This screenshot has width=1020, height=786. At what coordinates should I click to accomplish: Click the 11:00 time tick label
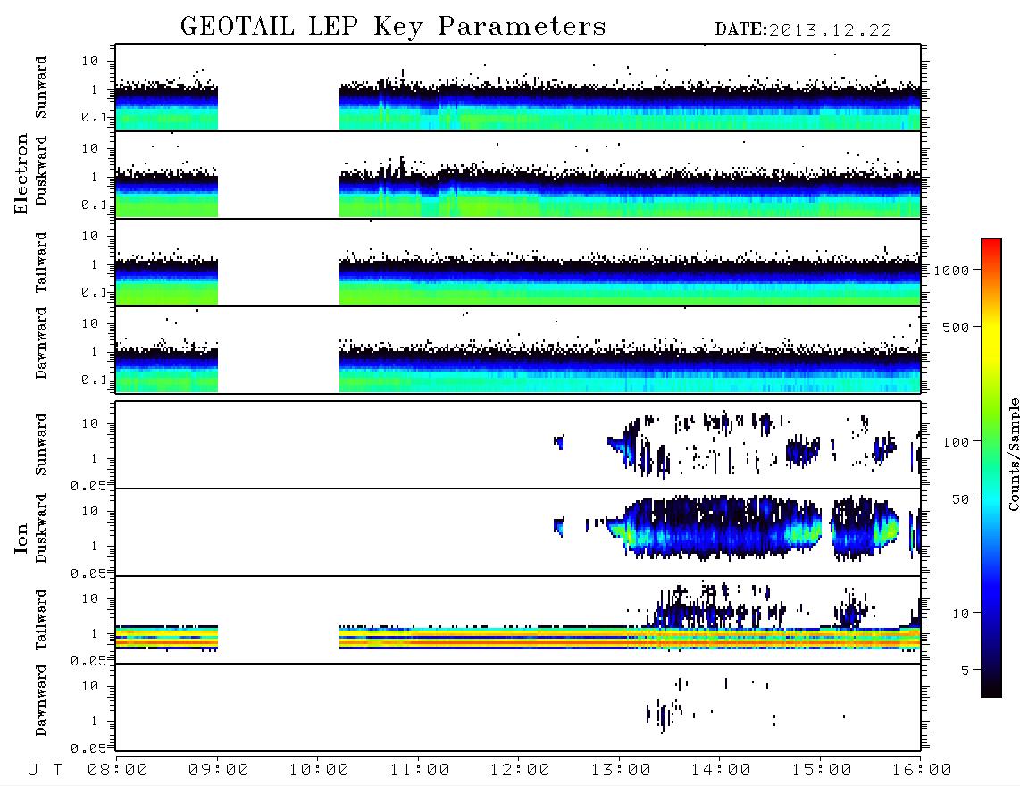pos(420,771)
